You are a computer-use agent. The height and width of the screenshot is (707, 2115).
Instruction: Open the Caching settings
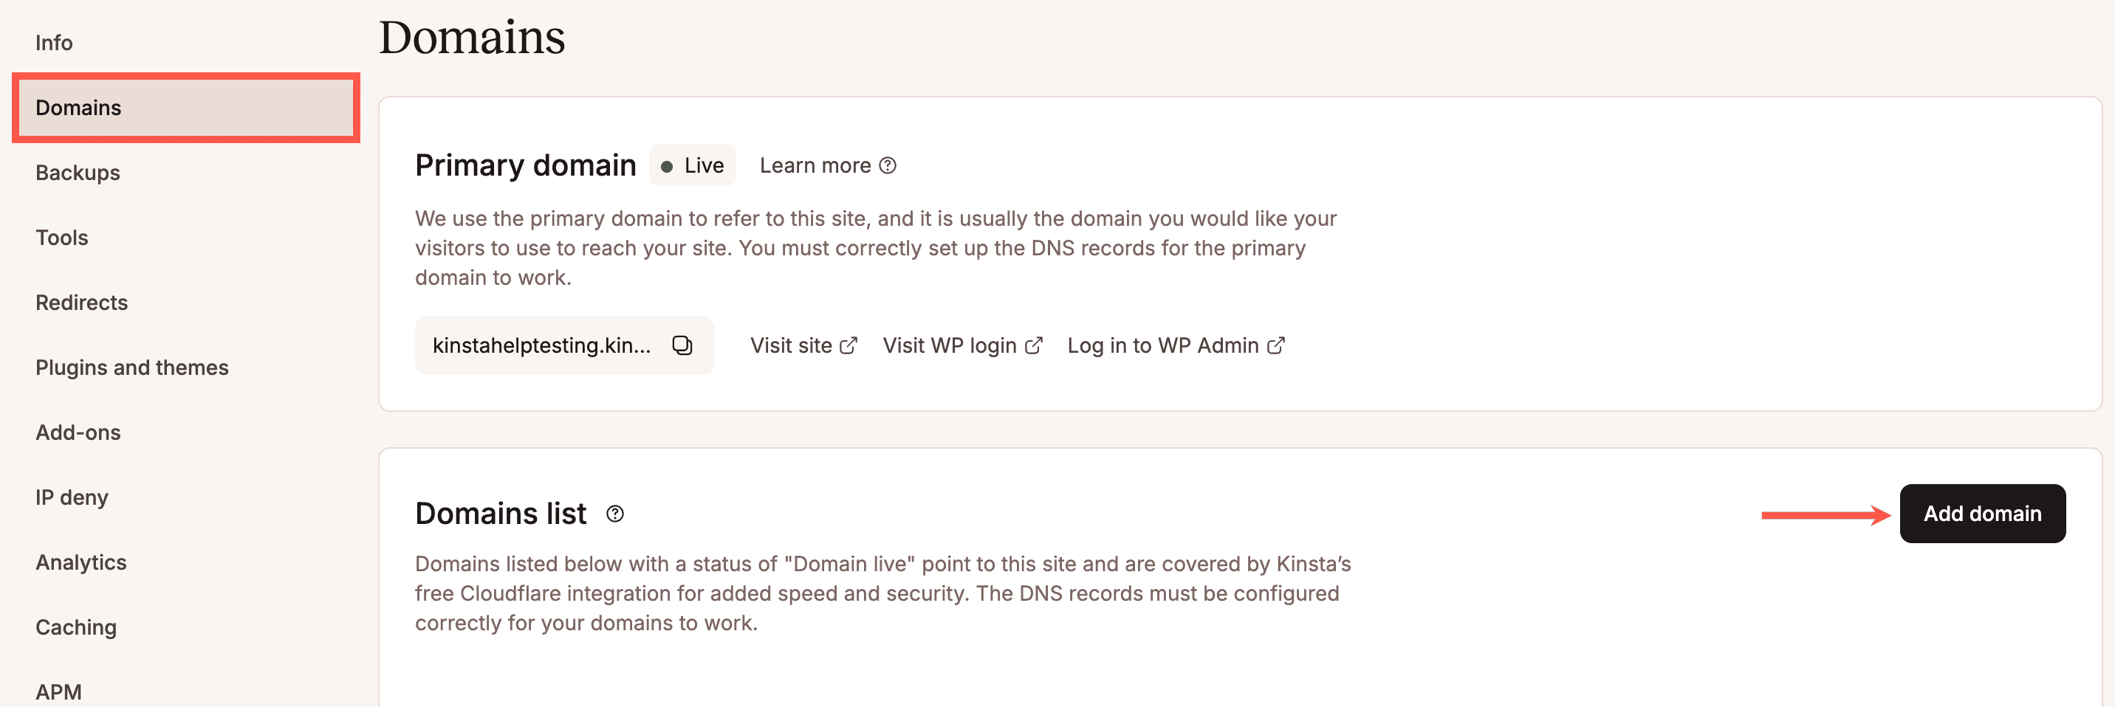[x=76, y=627]
